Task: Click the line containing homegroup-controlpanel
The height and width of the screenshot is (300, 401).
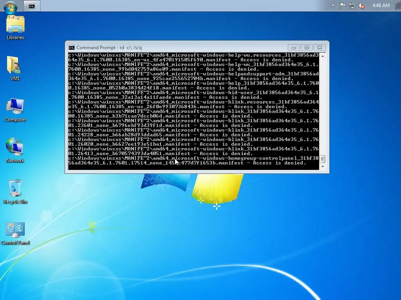Action: coord(193,158)
